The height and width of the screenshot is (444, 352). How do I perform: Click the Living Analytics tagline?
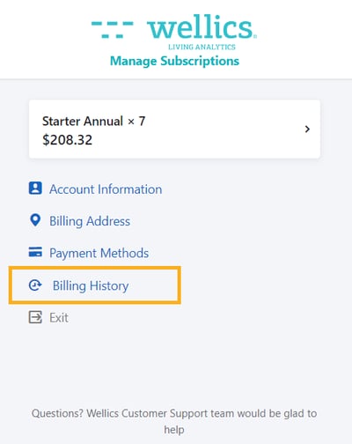202,47
